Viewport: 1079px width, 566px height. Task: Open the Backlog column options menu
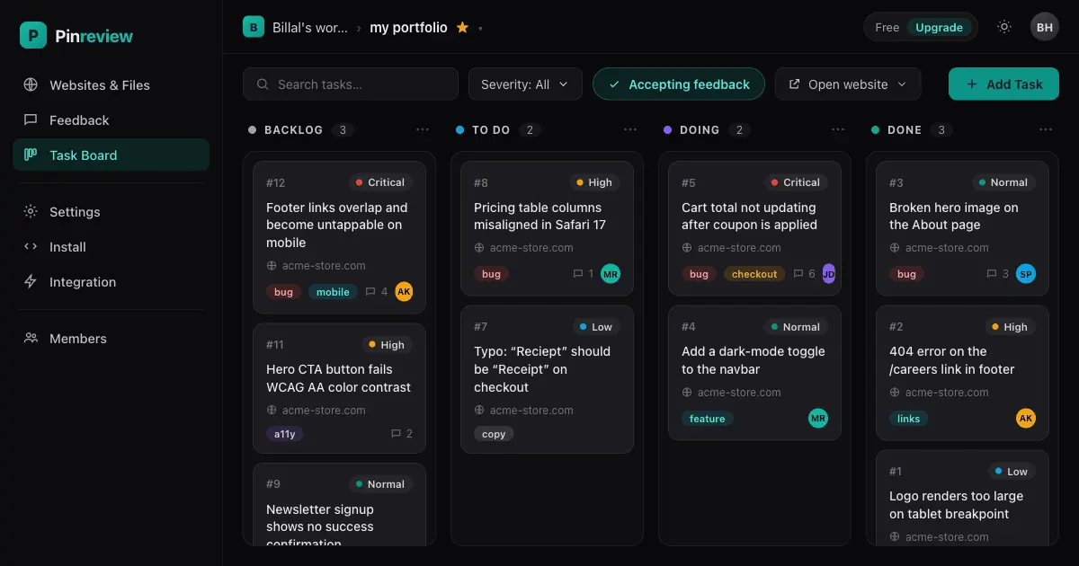tap(423, 130)
